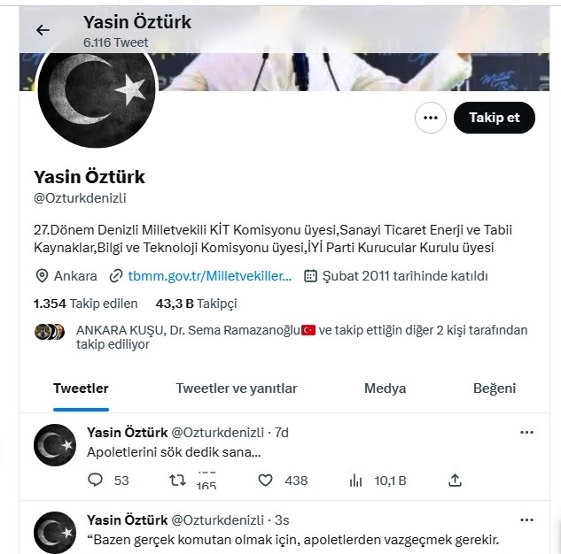The image size is (561, 554).
Task: Click the crescent-and-star profile picture
Action: pyautogui.click(x=97, y=90)
